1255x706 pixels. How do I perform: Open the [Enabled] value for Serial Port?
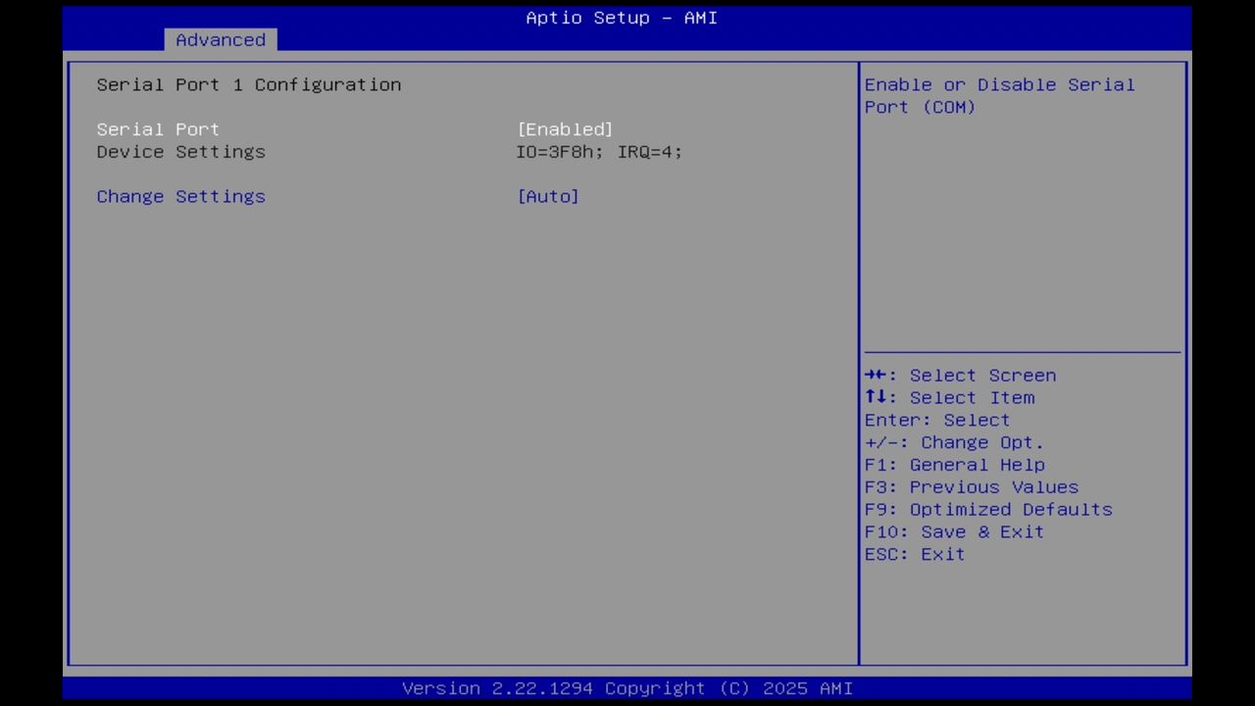coord(565,128)
